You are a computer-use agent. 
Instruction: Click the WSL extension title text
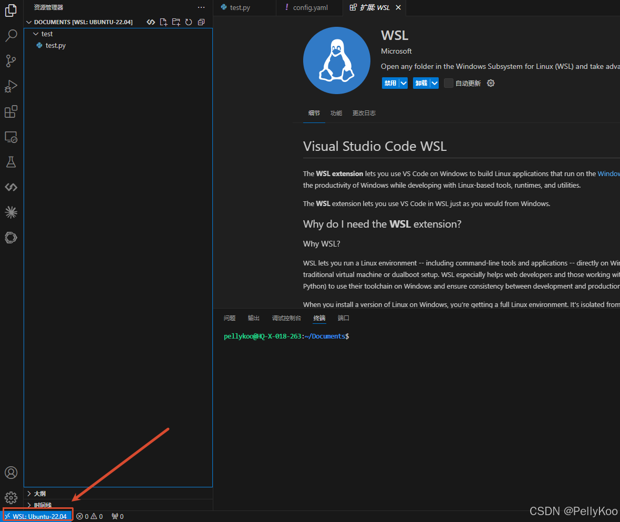395,35
